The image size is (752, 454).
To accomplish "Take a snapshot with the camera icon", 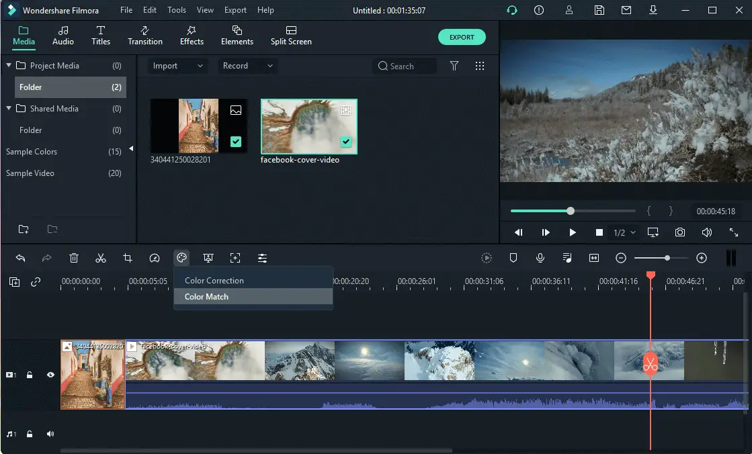I will click(679, 232).
